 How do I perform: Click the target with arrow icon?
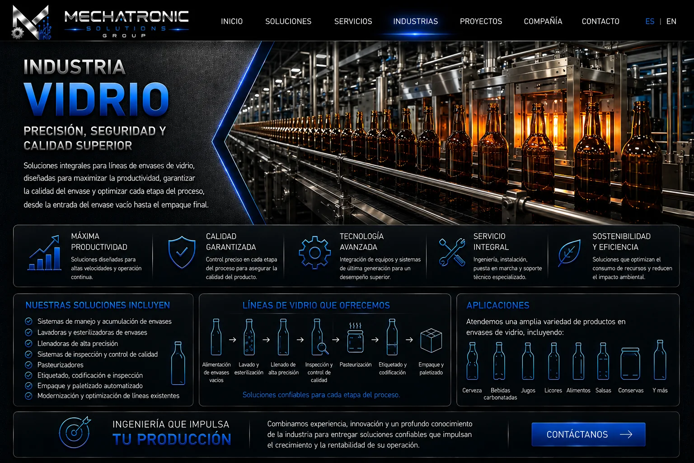click(x=75, y=433)
